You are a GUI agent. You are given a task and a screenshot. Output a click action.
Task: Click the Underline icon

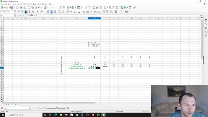point(33,12)
